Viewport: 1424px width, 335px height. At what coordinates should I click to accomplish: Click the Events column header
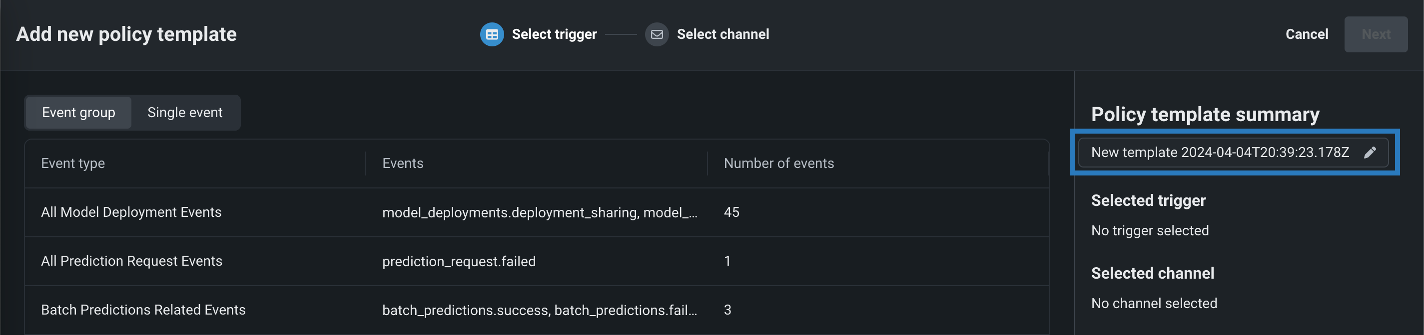pyautogui.click(x=402, y=164)
